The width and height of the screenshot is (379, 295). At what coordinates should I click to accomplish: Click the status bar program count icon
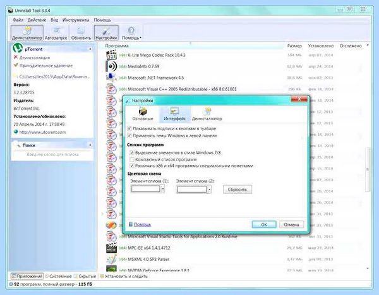pyautogui.click(x=11, y=284)
